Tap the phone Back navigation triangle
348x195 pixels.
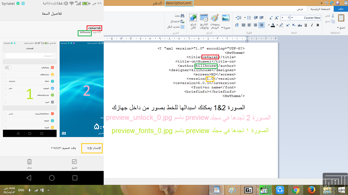[29, 178]
